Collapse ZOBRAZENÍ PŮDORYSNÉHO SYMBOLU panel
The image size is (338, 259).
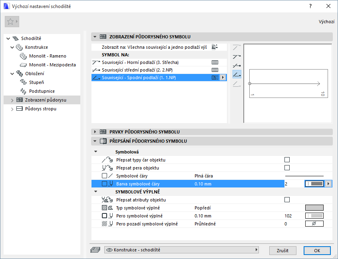95,37
